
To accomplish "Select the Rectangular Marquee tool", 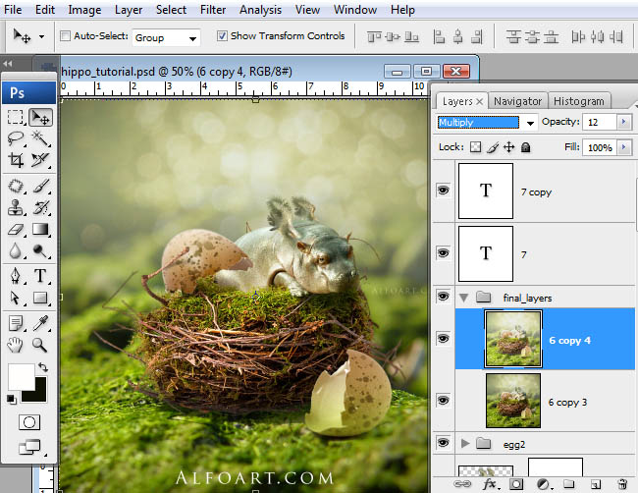I will point(16,117).
